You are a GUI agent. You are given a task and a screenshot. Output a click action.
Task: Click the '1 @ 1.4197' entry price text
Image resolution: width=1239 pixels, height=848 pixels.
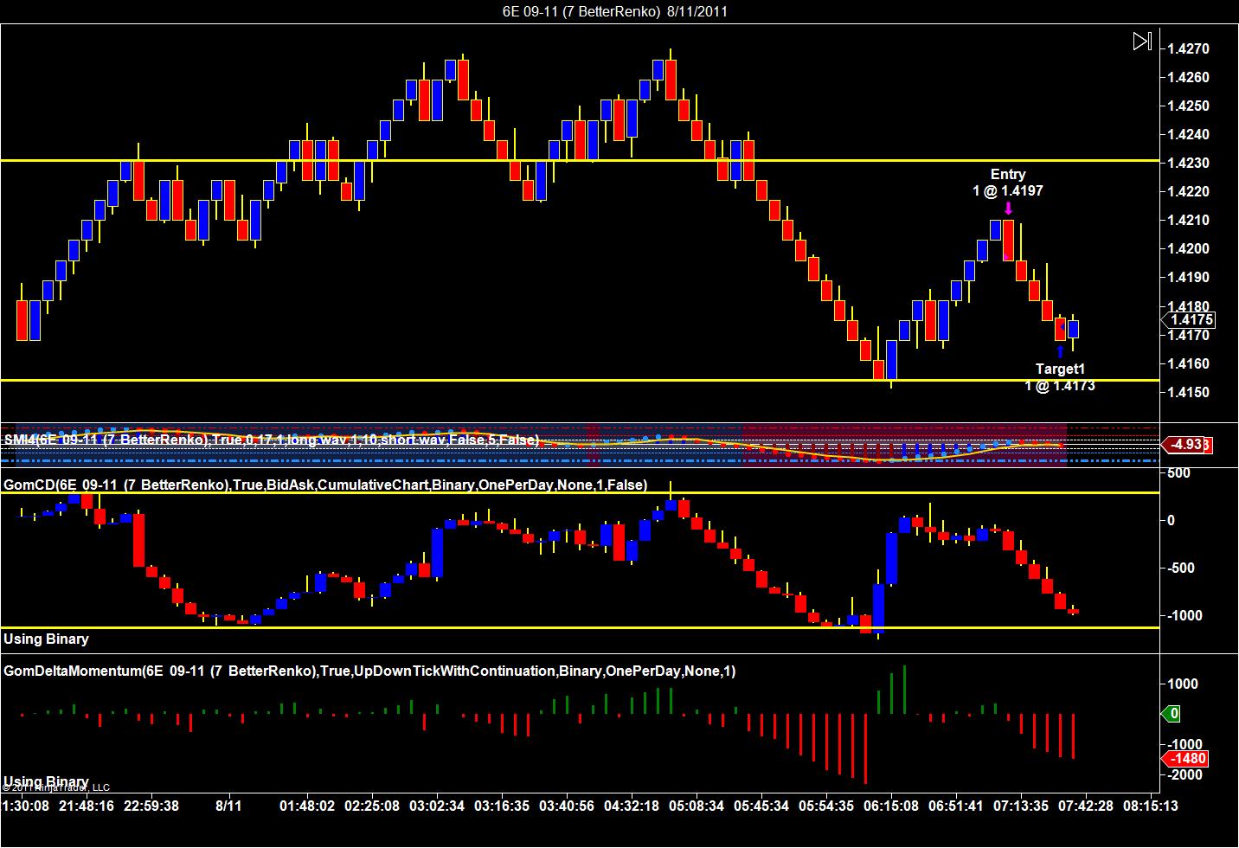tap(1008, 191)
